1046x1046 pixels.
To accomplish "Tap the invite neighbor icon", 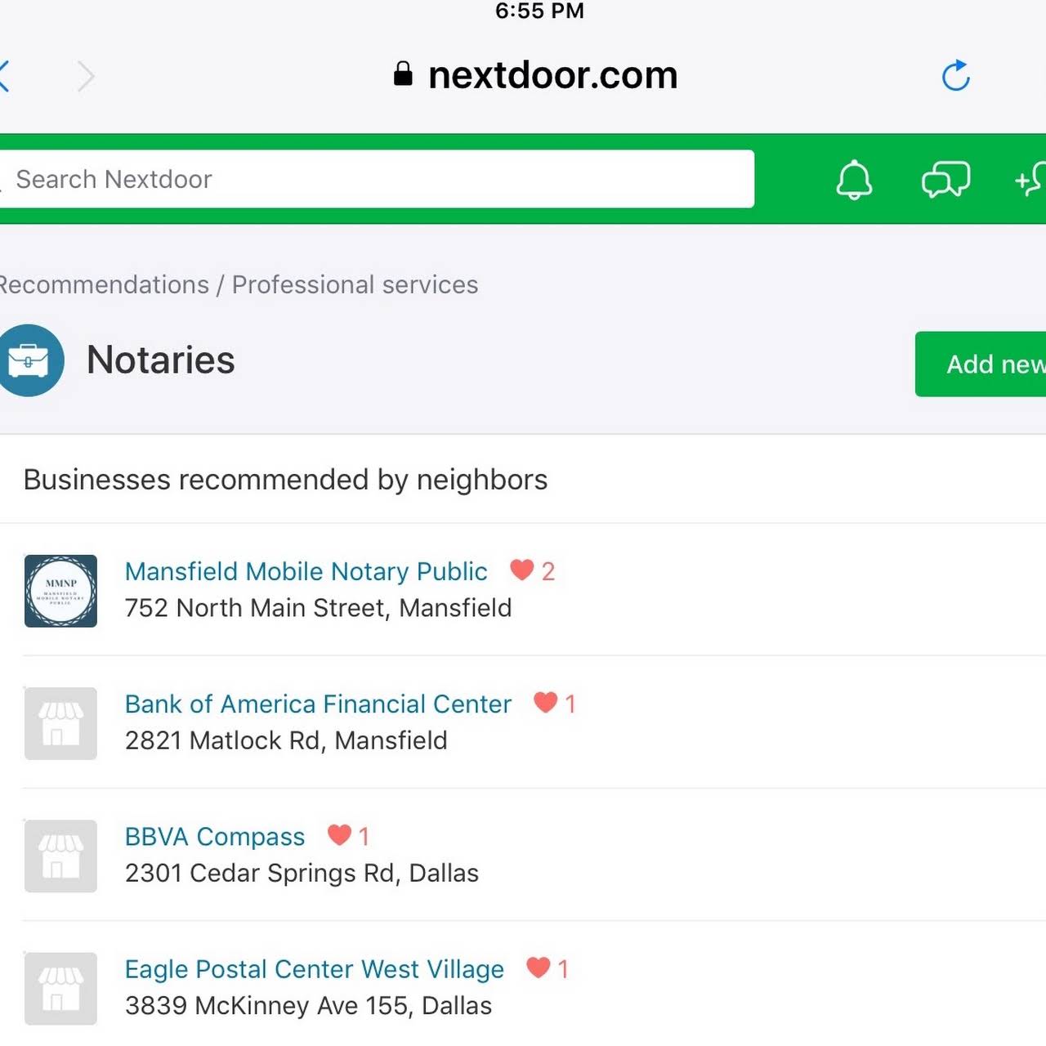I will pyautogui.click(x=1031, y=179).
